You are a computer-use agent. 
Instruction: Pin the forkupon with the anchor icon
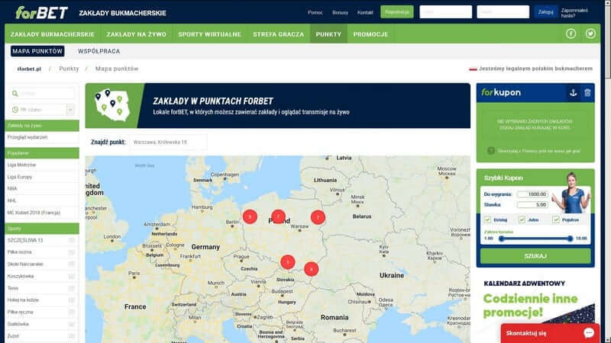tap(574, 92)
